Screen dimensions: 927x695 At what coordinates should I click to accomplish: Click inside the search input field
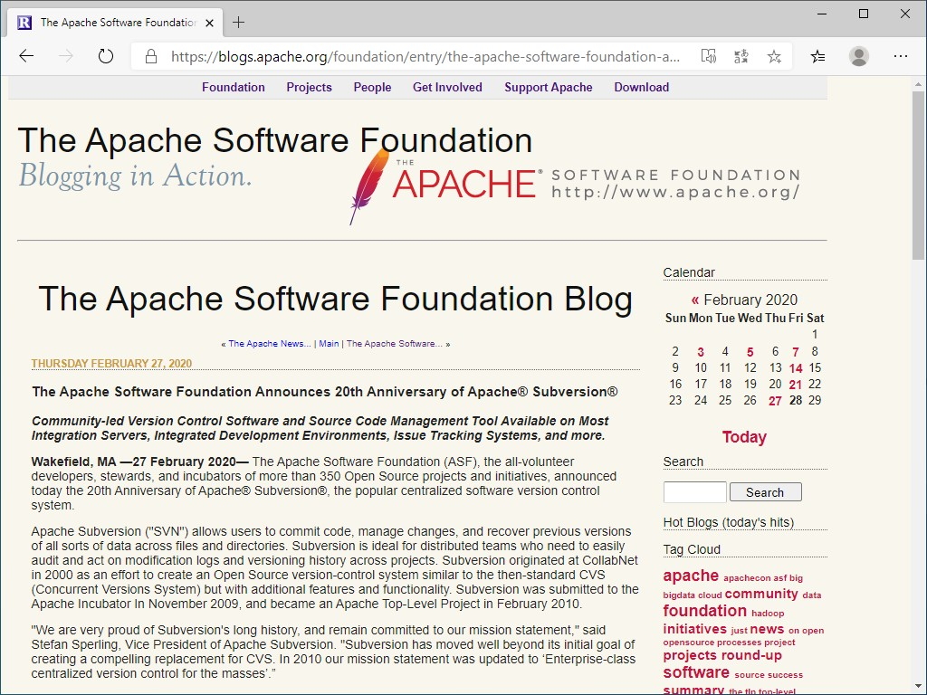[694, 491]
